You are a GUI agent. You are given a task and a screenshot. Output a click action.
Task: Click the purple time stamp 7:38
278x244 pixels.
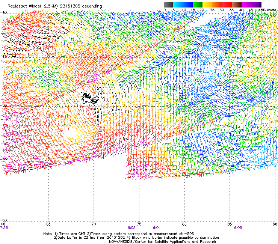[4, 228]
